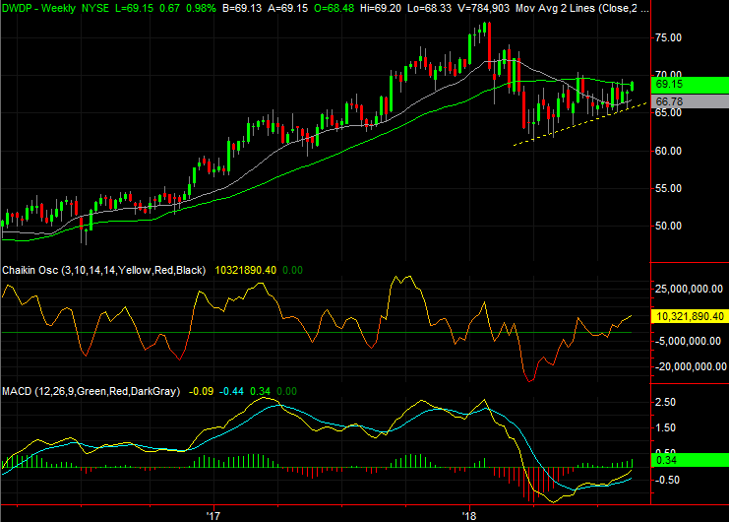Select the yellow dashed trendline

[571, 126]
